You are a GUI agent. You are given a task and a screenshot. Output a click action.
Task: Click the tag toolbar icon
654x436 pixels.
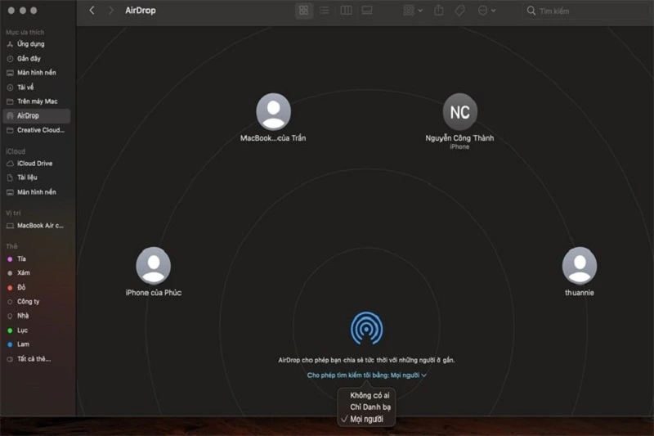(459, 11)
